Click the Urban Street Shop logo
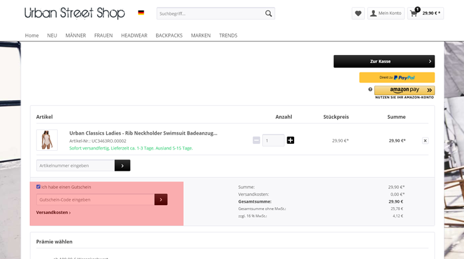This screenshot has height=259, width=464. click(75, 13)
